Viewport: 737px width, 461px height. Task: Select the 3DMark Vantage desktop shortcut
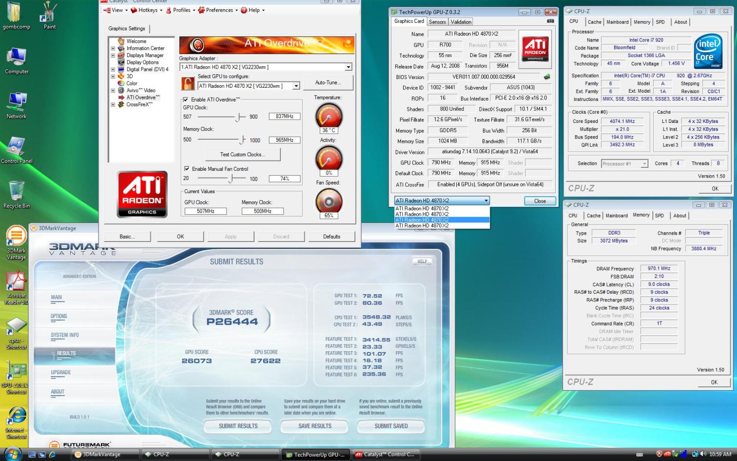(x=16, y=243)
